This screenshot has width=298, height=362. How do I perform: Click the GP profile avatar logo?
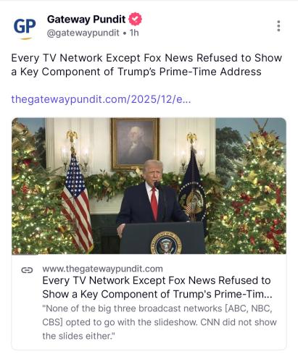point(25,27)
